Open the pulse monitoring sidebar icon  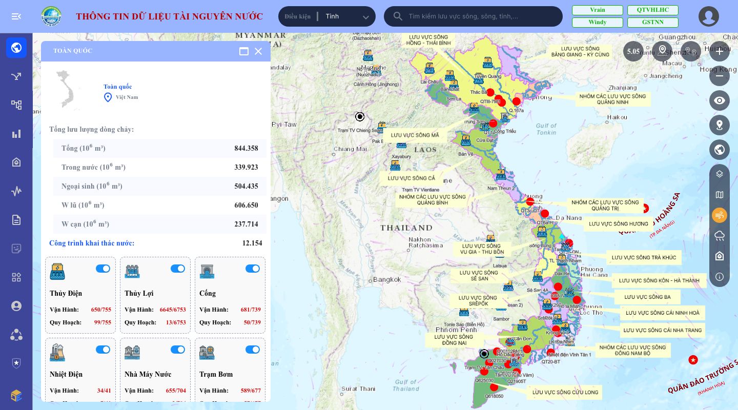[16, 191]
